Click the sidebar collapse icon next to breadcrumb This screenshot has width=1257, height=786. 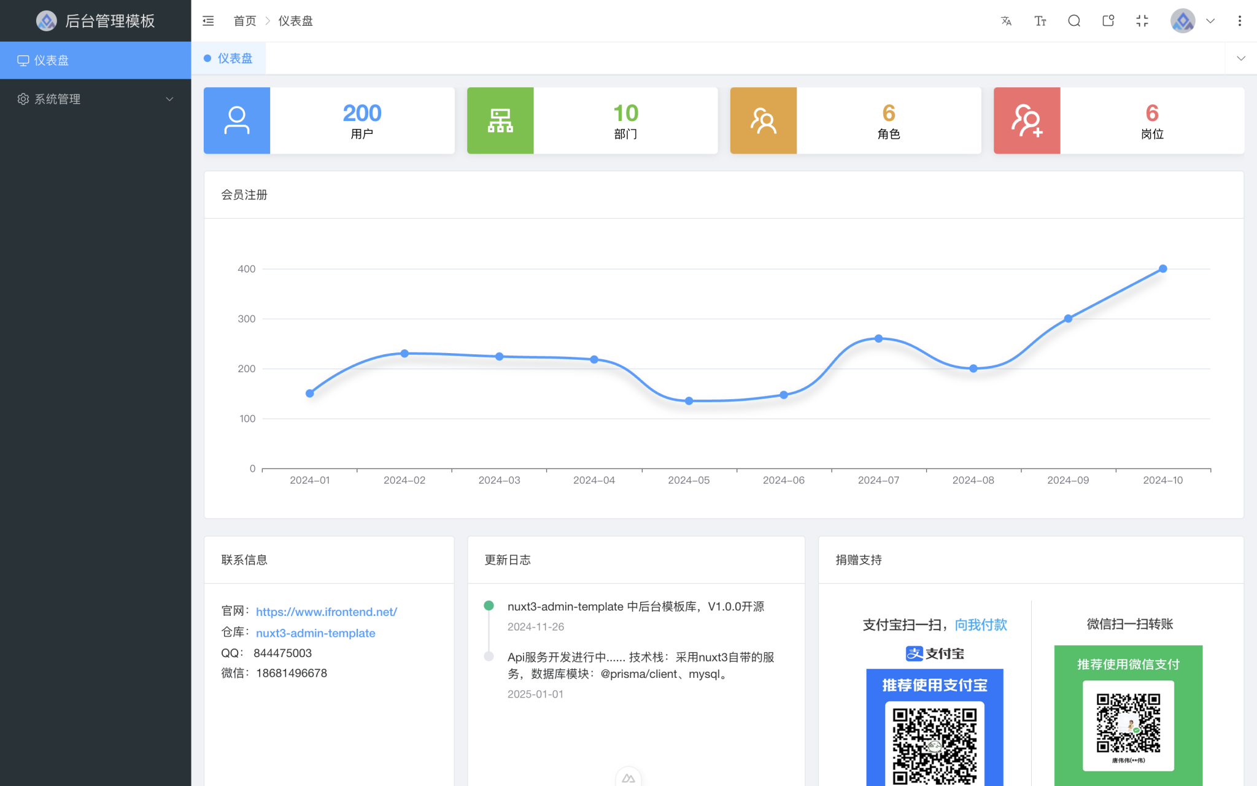pos(208,20)
